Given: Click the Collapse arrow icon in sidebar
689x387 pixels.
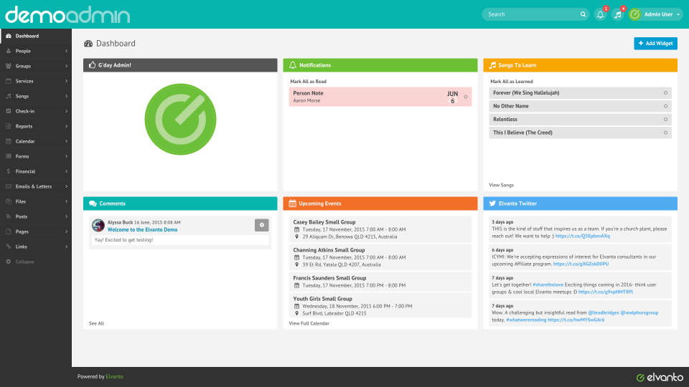Looking at the screenshot, I should click(x=9, y=262).
